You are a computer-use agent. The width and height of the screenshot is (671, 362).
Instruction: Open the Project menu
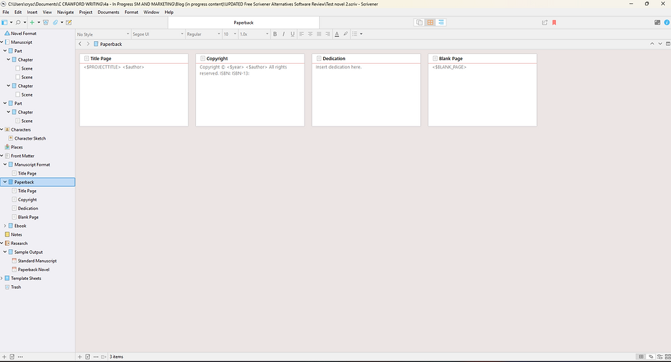(x=86, y=12)
